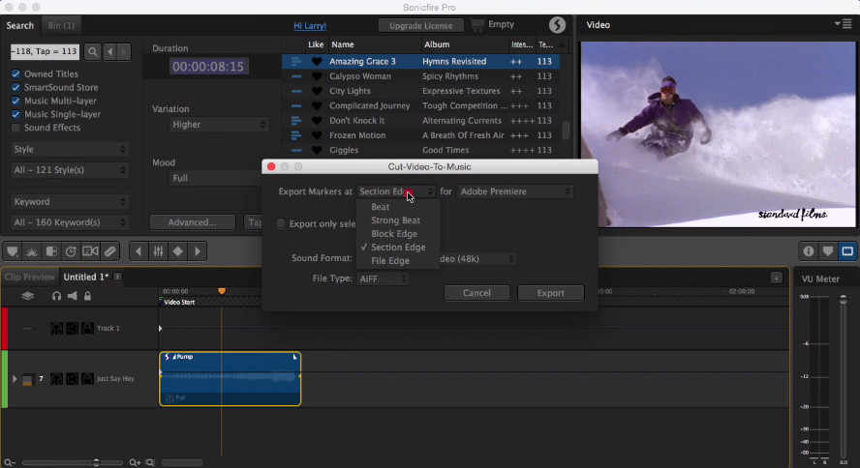860x468 pixels.
Task: Click the add-marker shield toolbar icon
Action: click(x=12, y=251)
